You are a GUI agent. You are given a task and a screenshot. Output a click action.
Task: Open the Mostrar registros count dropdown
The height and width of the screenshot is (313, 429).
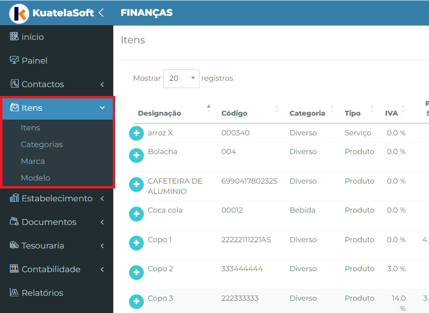[181, 78]
